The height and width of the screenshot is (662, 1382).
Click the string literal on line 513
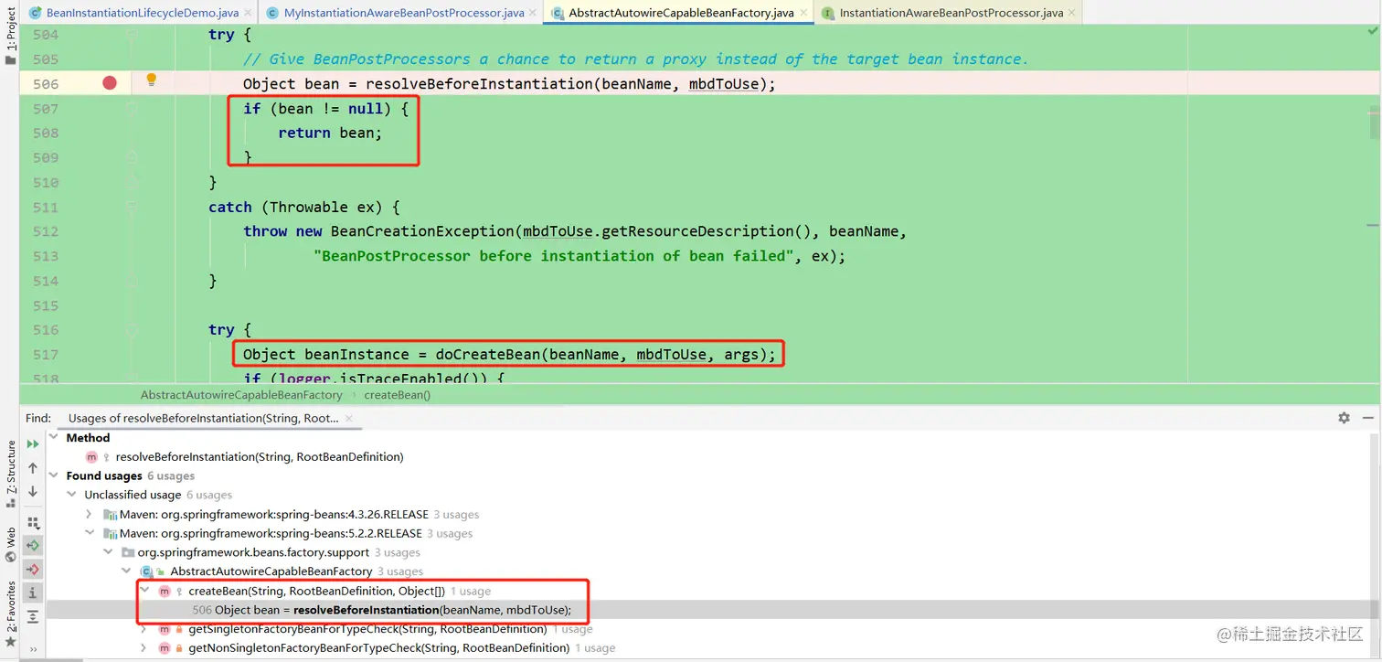pyautogui.click(x=553, y=256)
